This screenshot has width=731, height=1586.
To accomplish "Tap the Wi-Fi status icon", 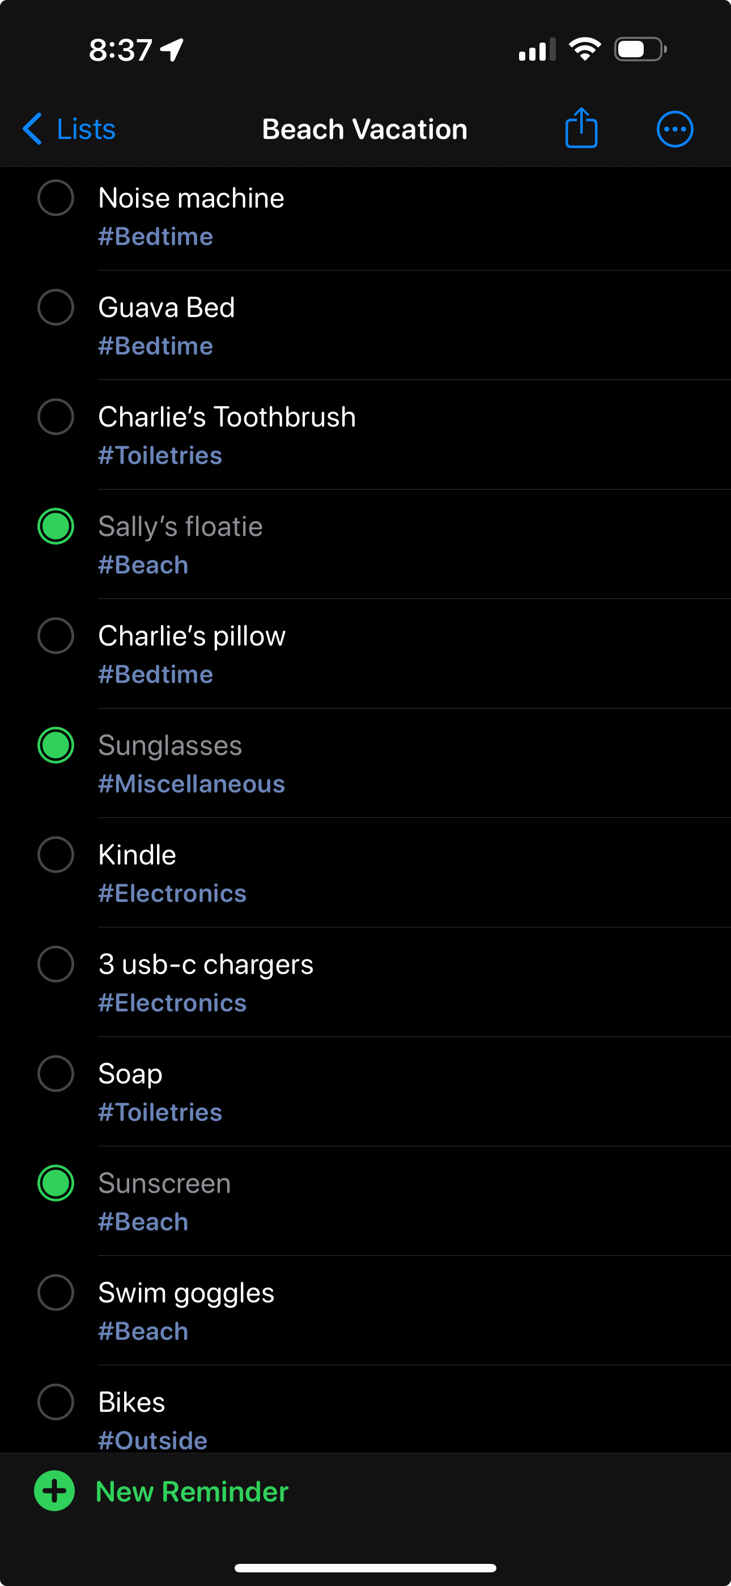I will pyautogui.click(x=585, y=49).
